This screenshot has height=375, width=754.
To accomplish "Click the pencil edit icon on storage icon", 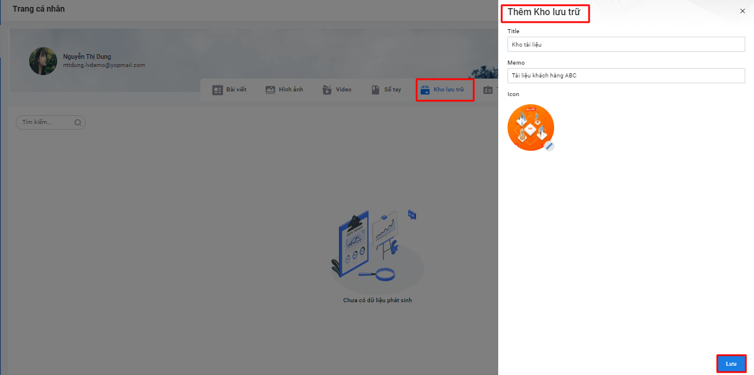I will point(549,146).
